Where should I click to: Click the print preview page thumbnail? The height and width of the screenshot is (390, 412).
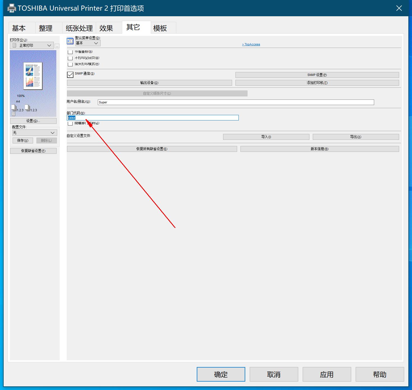coord(33,76)
